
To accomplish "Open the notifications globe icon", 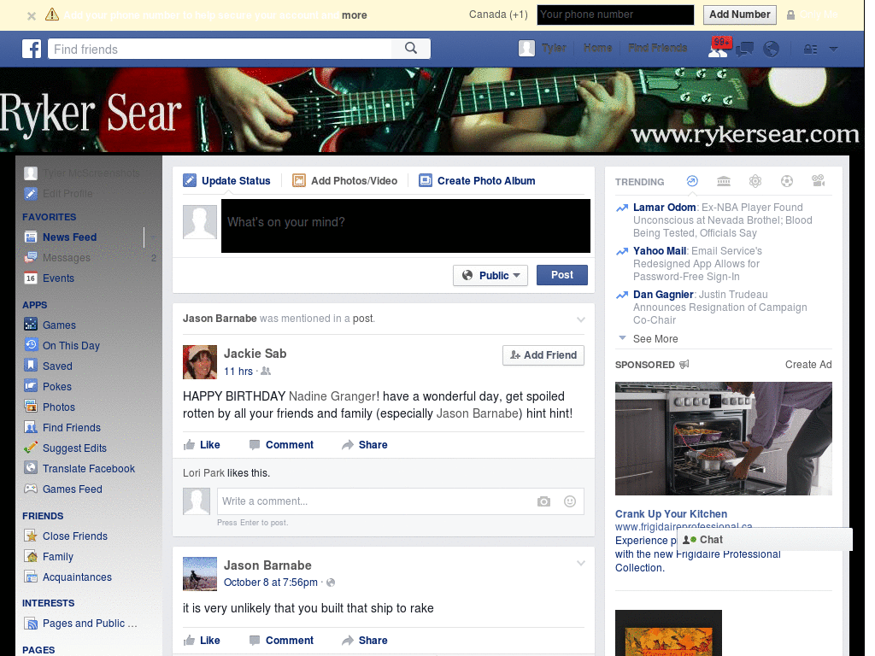I will click(x=772, y=49).
